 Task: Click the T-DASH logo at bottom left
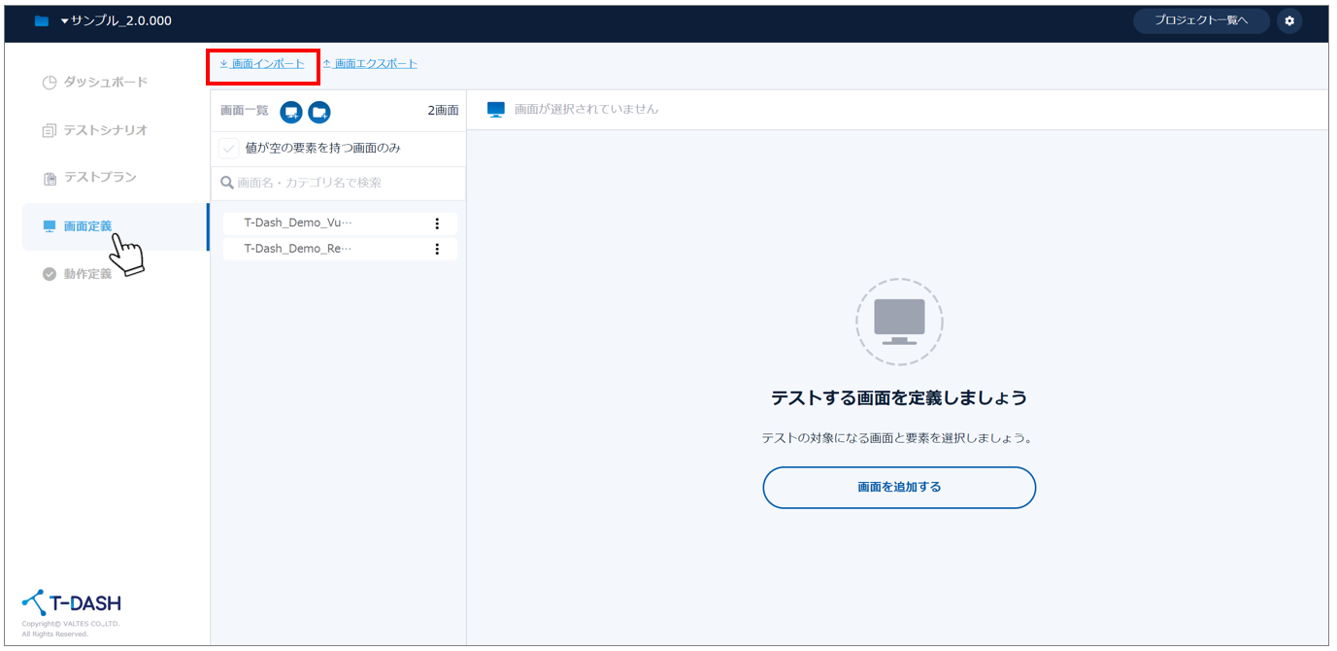coord(72,602)
